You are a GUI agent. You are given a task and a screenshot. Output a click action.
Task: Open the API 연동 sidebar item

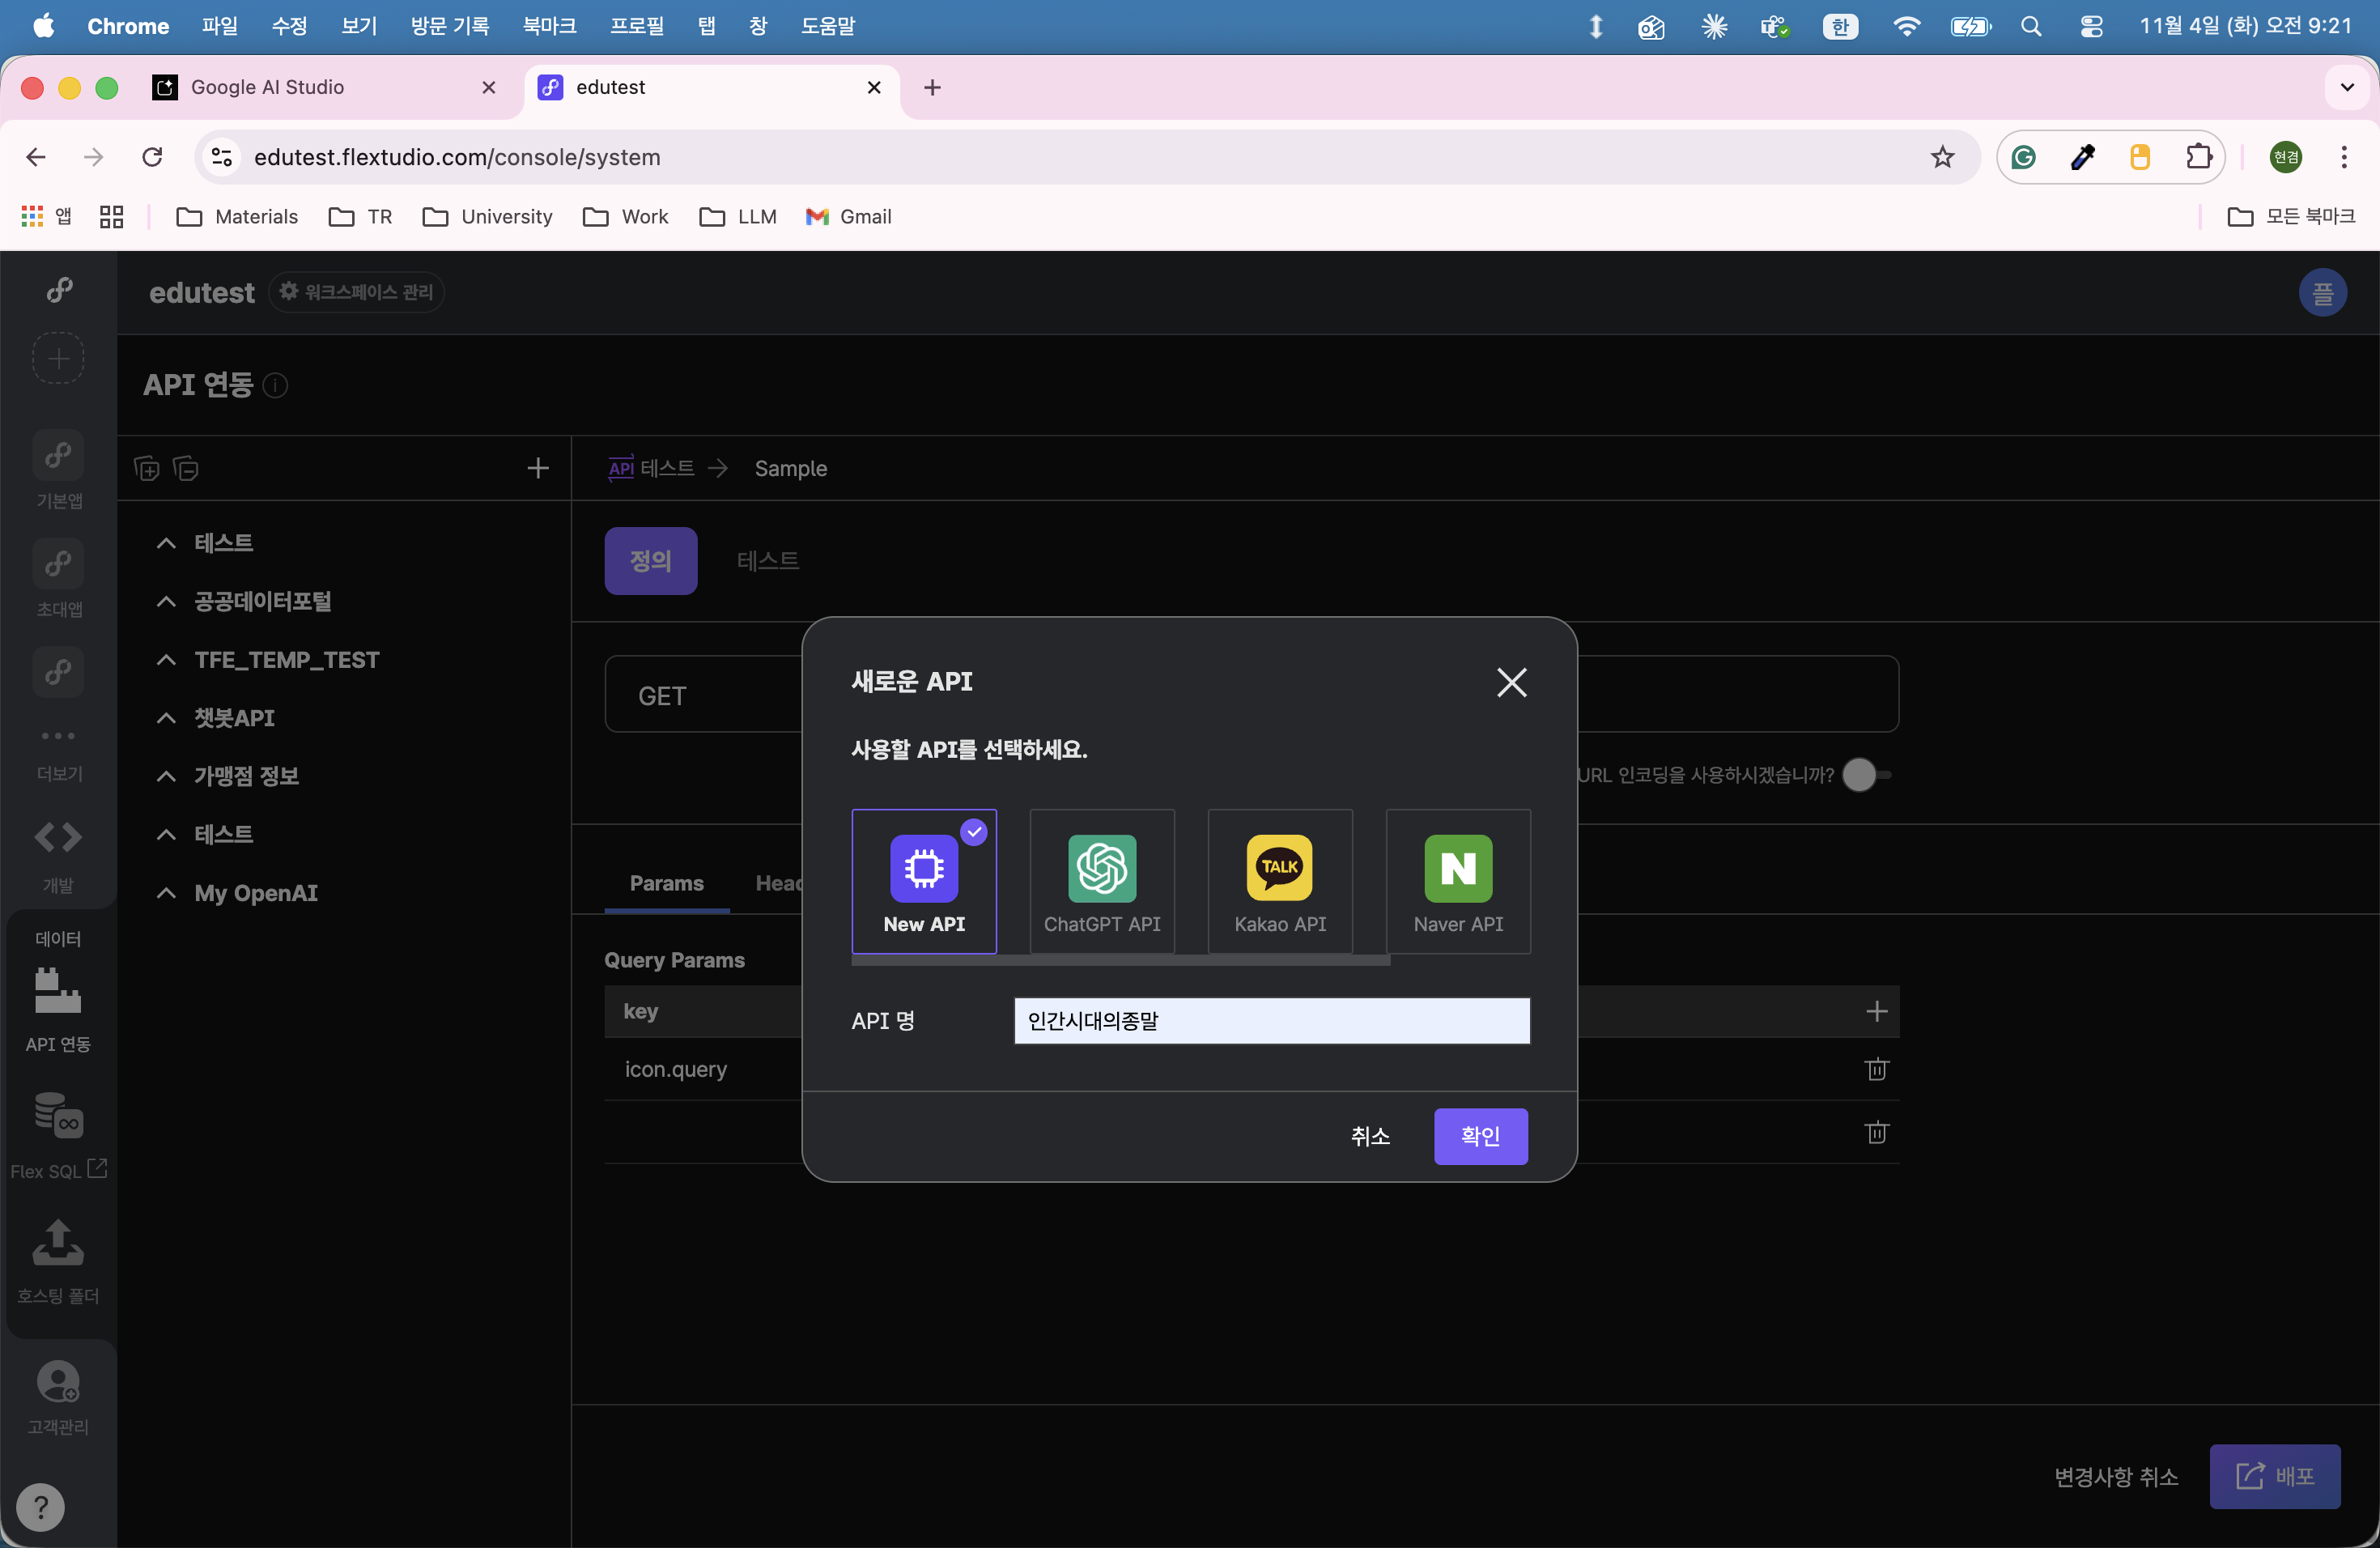point(58,1010)
